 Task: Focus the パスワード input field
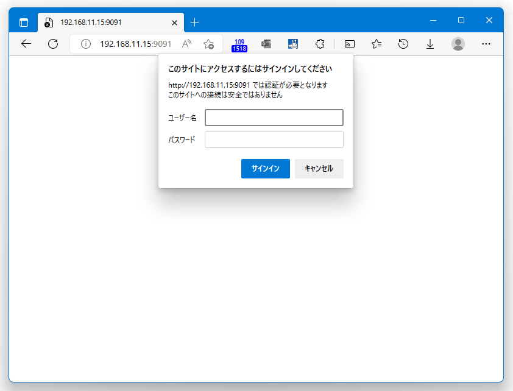coord(274,139)
